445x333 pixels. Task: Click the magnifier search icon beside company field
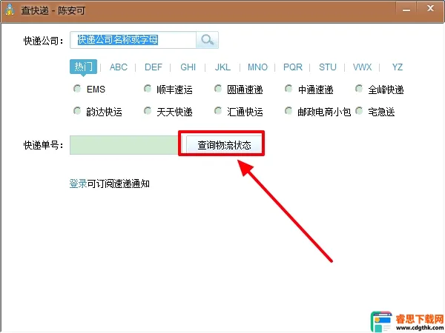coord(207,40)
